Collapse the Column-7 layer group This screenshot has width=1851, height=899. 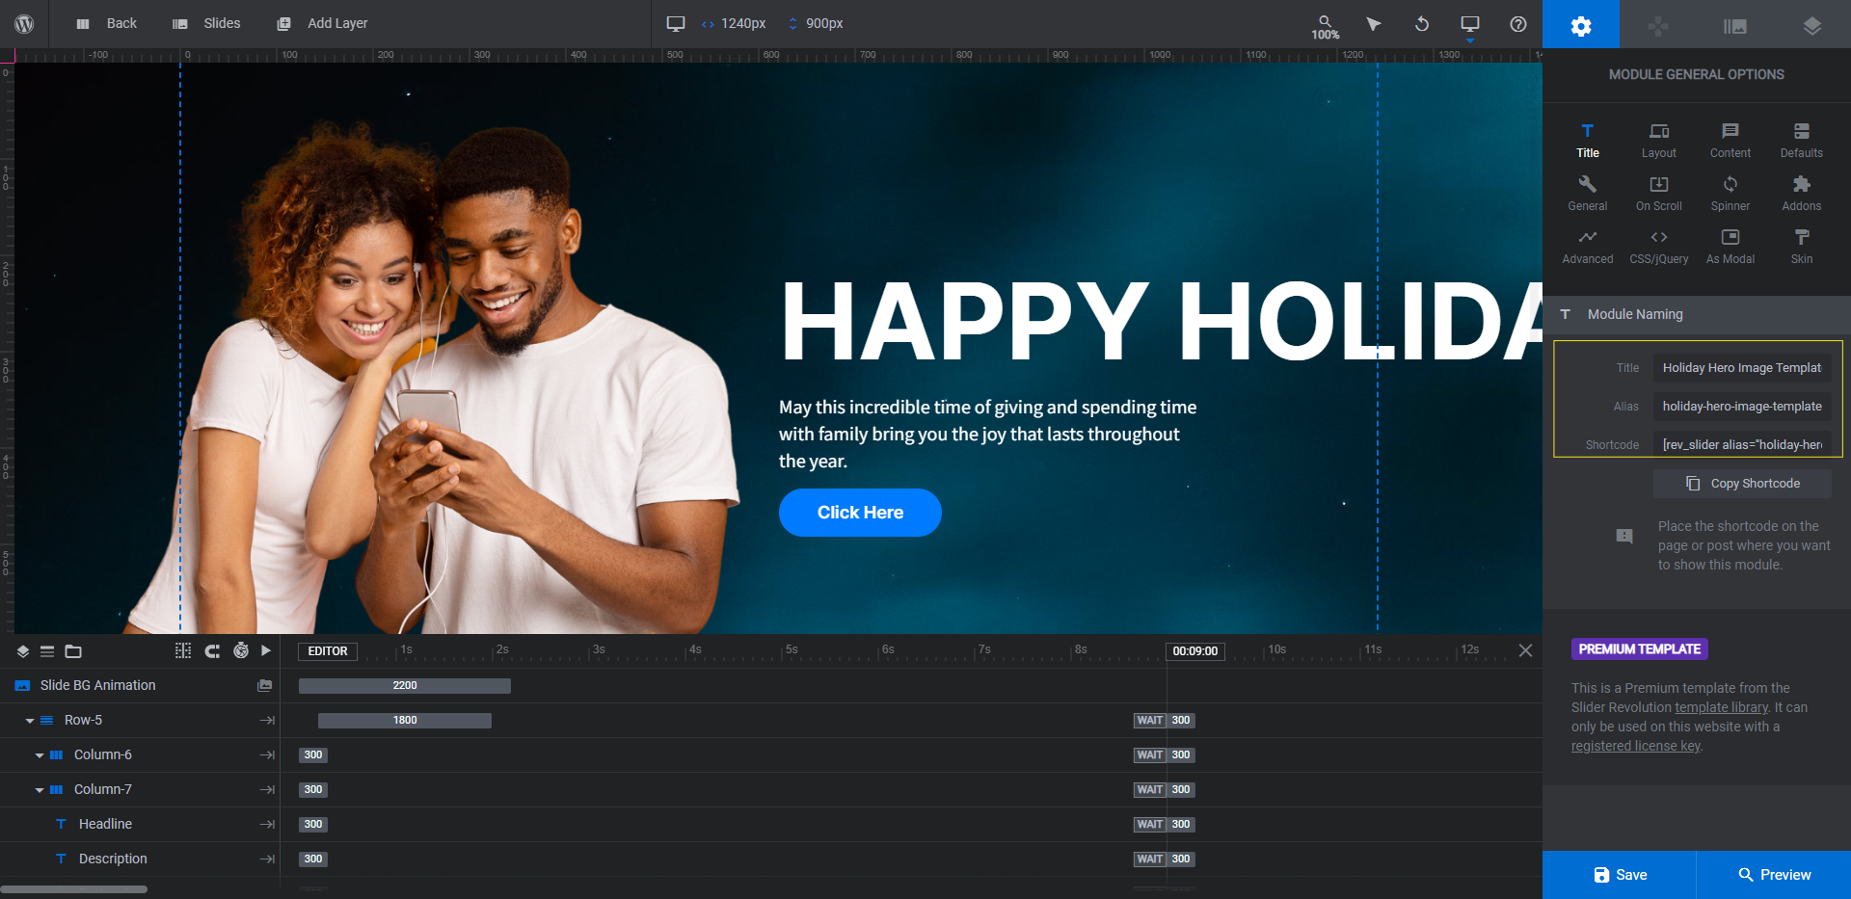tap(40, 790)
